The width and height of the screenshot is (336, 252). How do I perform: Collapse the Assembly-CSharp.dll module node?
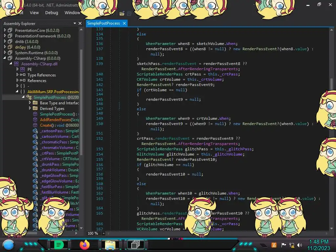click(11, 64)
